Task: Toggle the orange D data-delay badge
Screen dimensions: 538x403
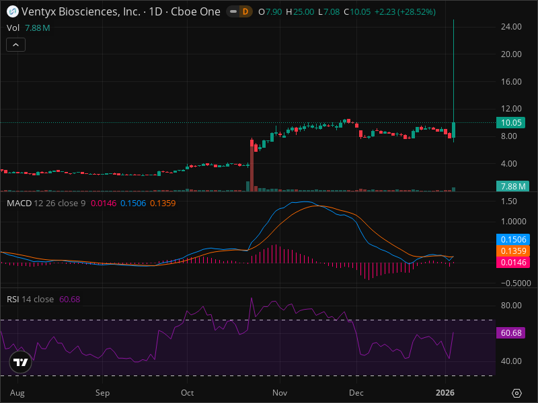Action: point(245,11)
